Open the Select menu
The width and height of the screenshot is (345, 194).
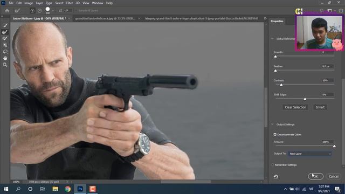[59, 3]
